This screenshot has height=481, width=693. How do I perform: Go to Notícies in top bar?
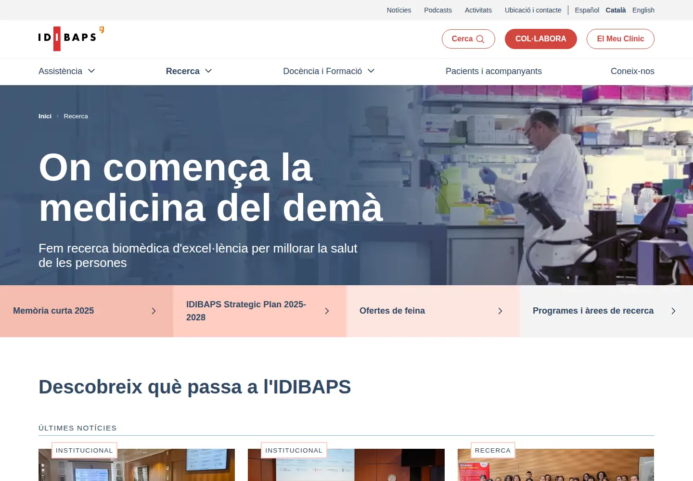coord(399,10)
